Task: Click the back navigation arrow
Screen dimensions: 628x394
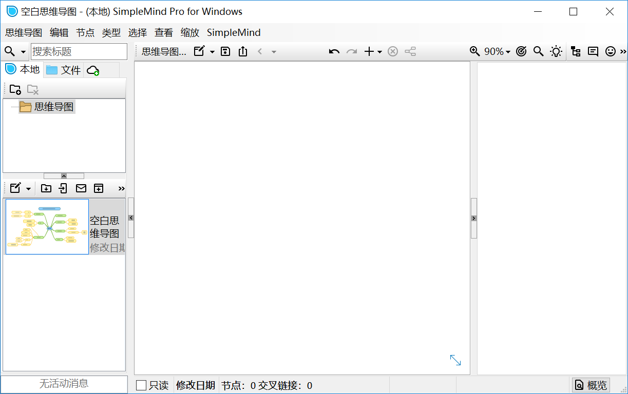Action: (260, 51)
